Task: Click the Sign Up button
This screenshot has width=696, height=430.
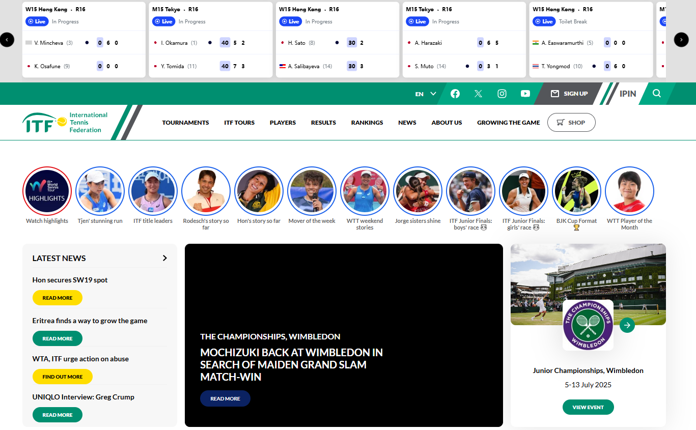Action: coord(569,94)
